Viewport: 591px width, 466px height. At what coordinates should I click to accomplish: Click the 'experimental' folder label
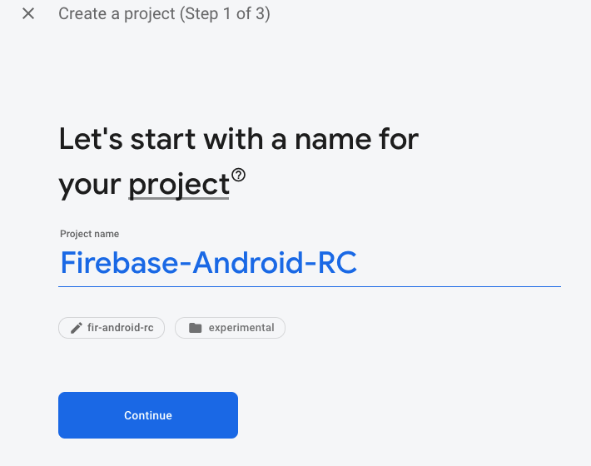coord(241,328)
